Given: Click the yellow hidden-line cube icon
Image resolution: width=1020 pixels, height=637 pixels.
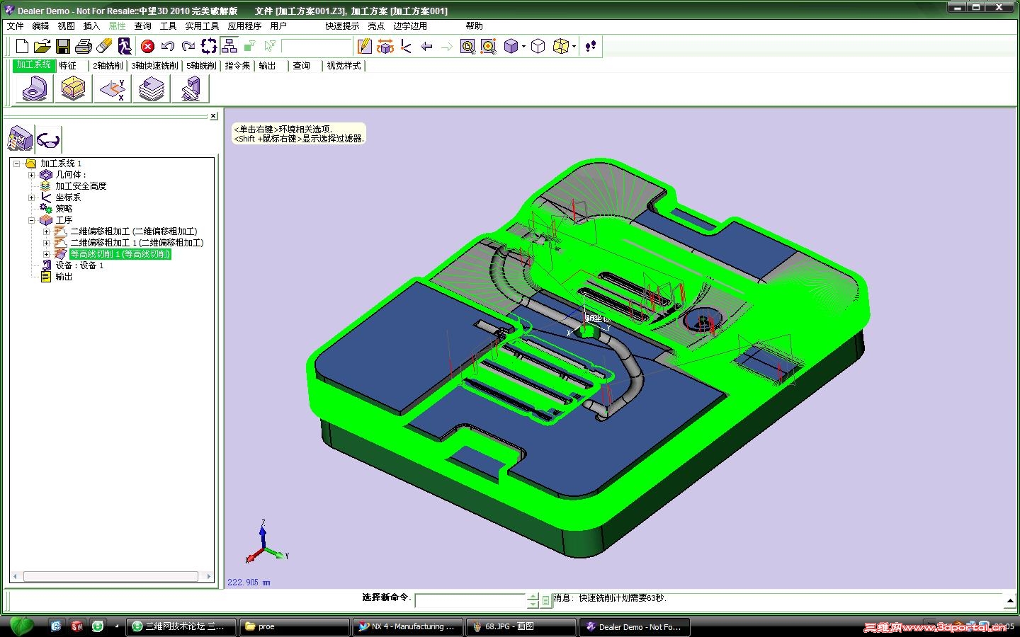Looking at the screenshot, I should point(560,47).
